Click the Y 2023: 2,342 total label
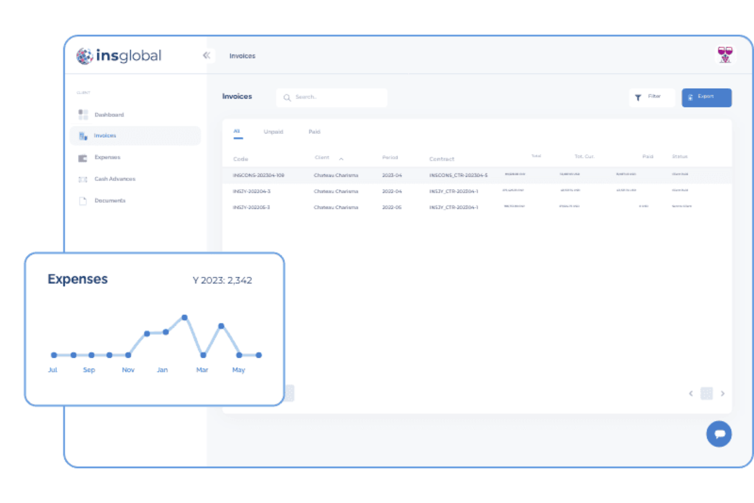The image size is (754, 503). 222,280
